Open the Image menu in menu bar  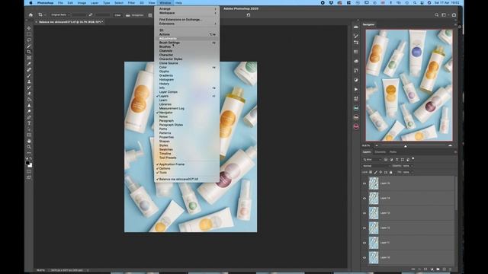[x=82, y=3]
